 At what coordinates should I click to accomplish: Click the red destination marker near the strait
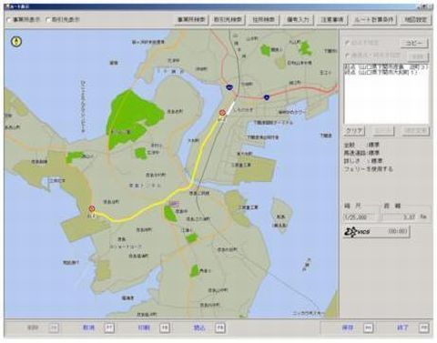click(x=222, y=113)
